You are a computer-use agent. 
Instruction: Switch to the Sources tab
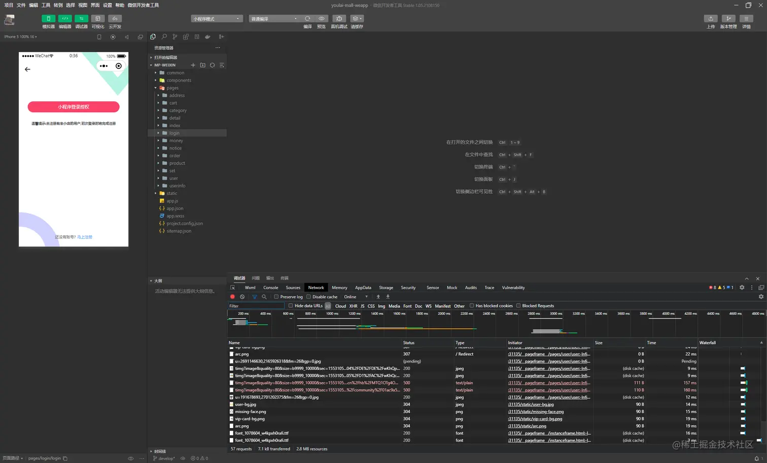pyautogui.click(x=293, y=288)
